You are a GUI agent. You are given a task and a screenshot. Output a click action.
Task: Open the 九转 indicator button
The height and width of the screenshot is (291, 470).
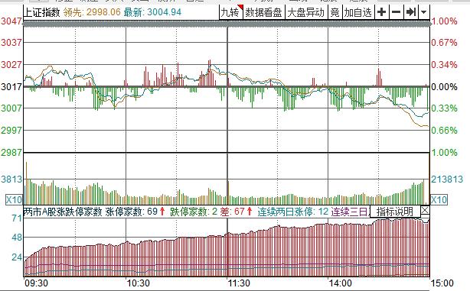click(231, 12)
